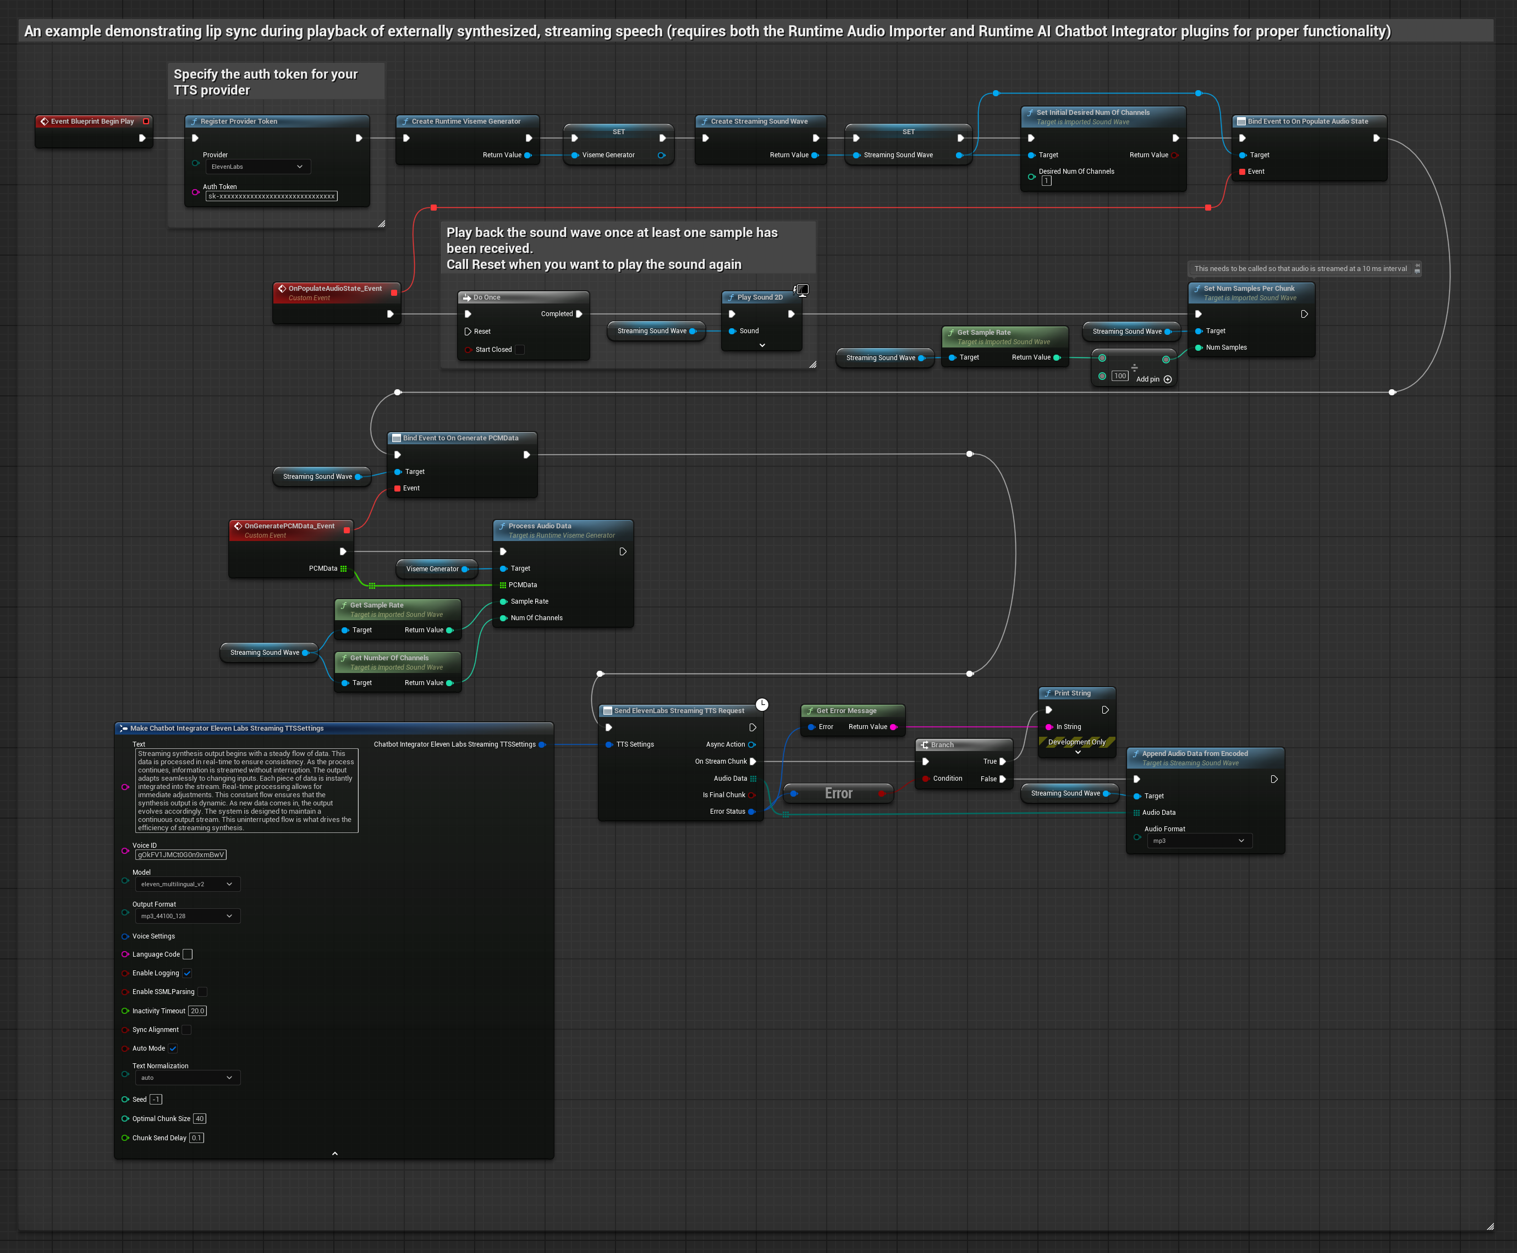Click the client-only badge on Play Sound 2D

(x=801, y=290)
